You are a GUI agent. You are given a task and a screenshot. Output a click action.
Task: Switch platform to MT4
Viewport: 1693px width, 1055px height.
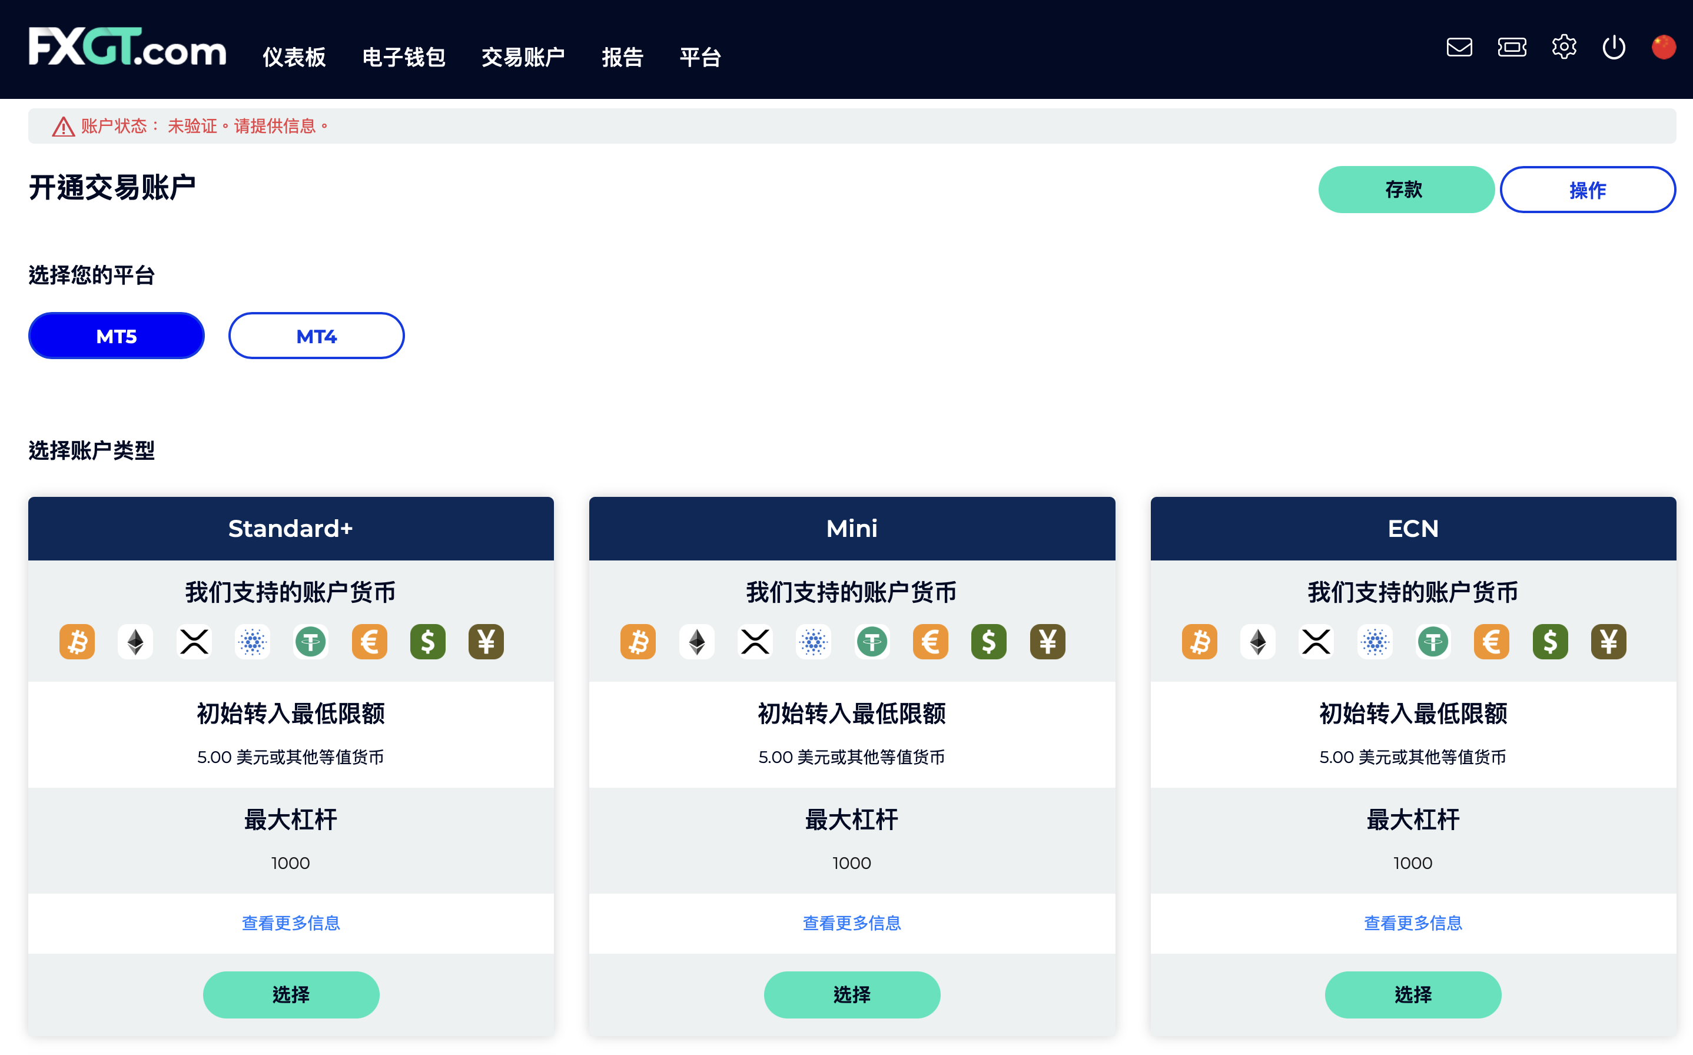tap(317, 336)
